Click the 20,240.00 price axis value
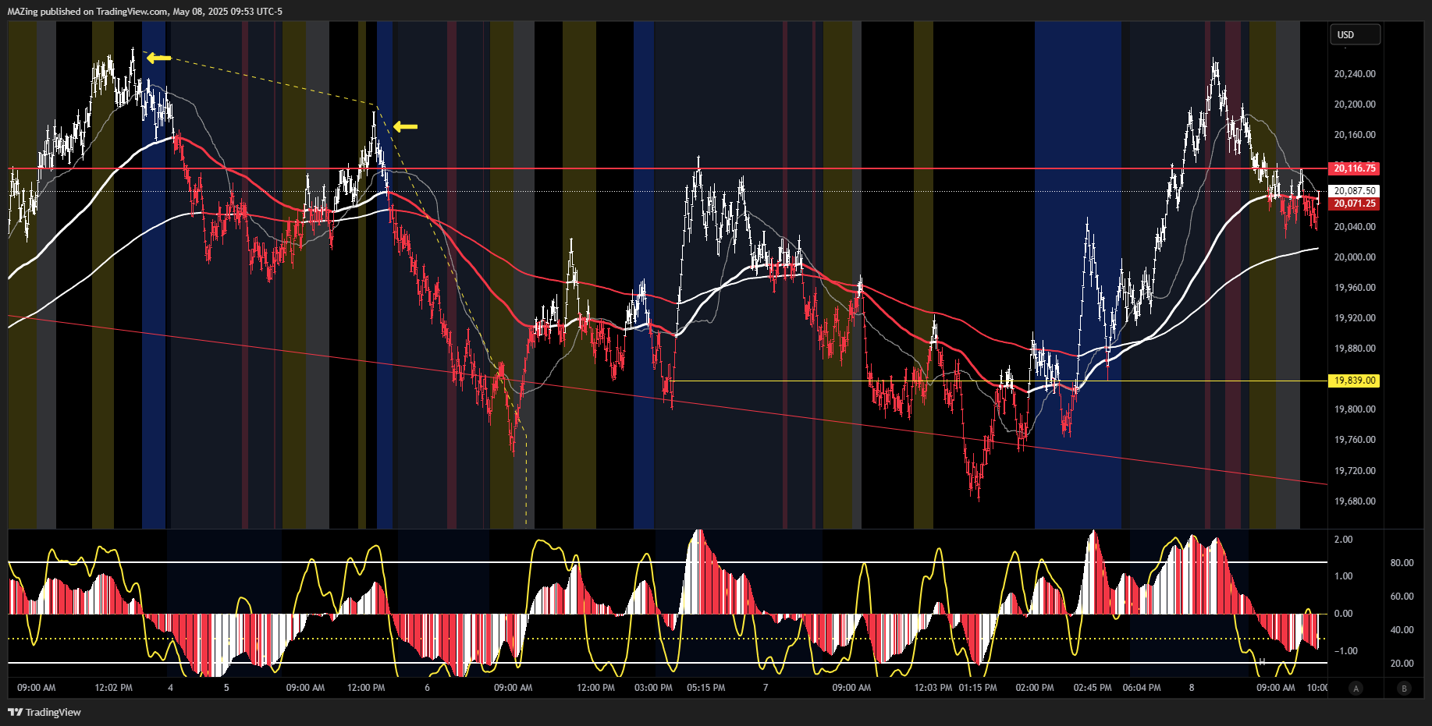The width and height of the screenshot is (1432, 726). 1355,74
